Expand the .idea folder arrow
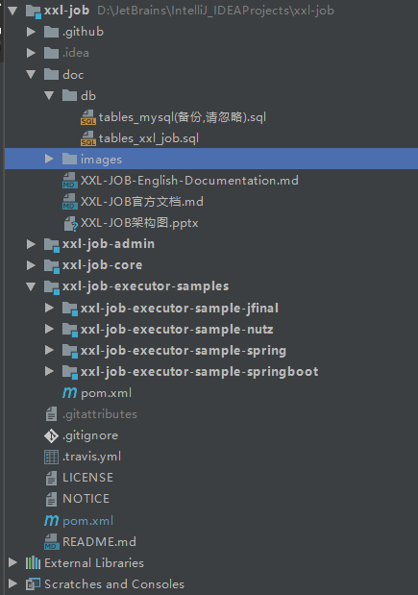Screen dimensions: 418x595 click(x=31, y=53)
